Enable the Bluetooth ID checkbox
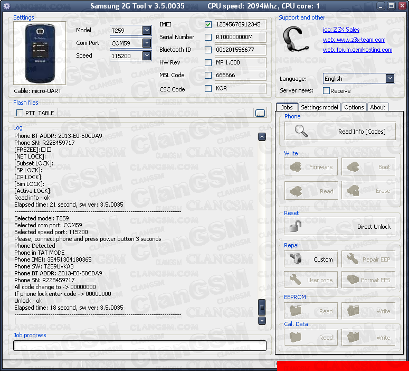409x371 pixels. [208, 50]
